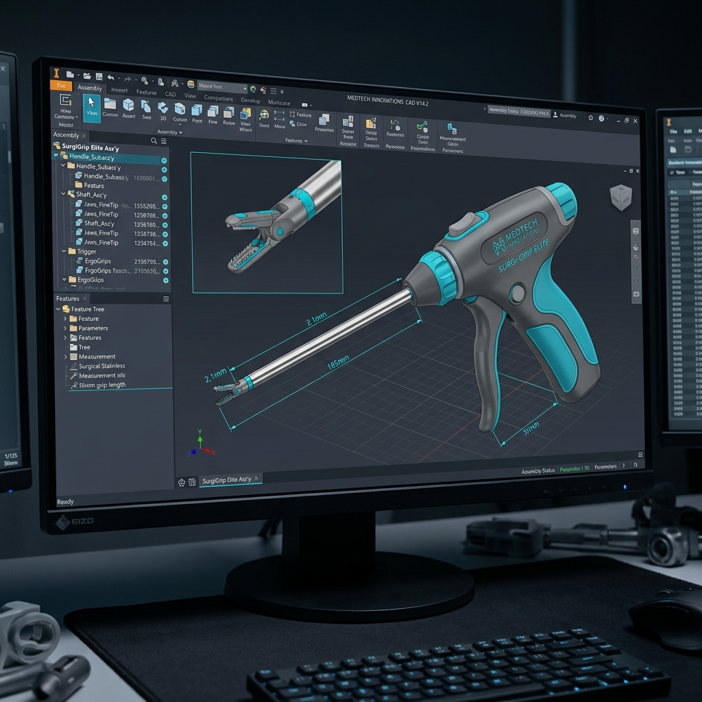
Task: Click the undo arrow in quick toolbar
Action: click(110, 77)
